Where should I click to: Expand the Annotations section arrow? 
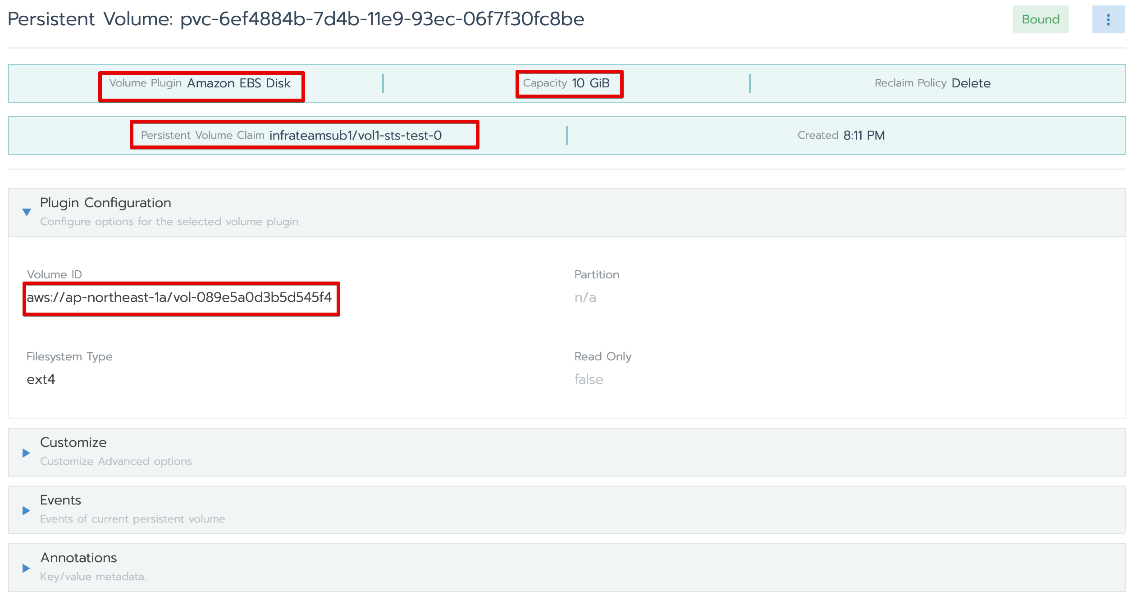tap(26, 568)
